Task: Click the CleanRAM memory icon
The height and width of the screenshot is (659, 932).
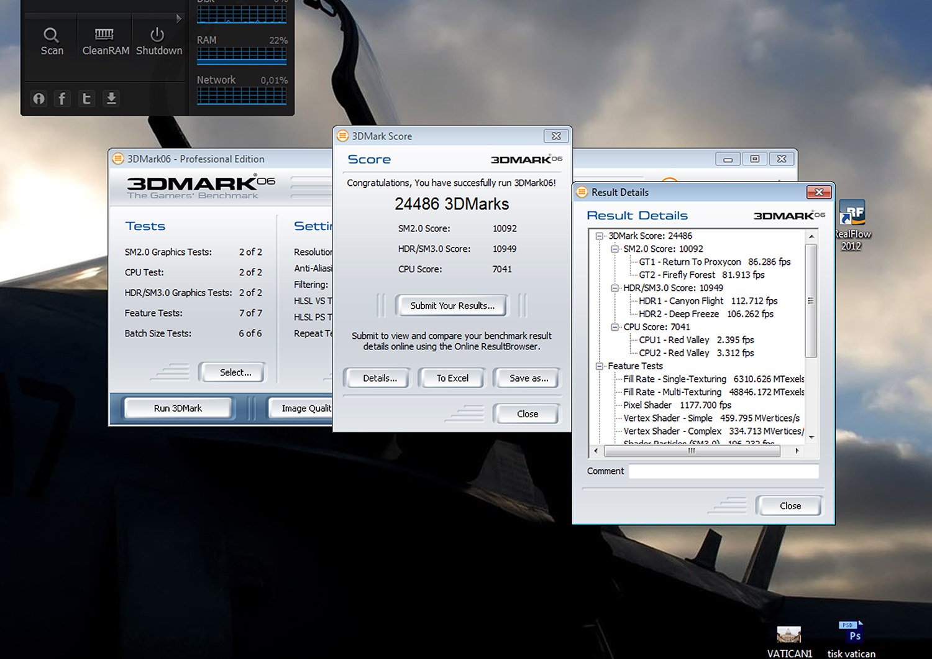Action: 104,34
